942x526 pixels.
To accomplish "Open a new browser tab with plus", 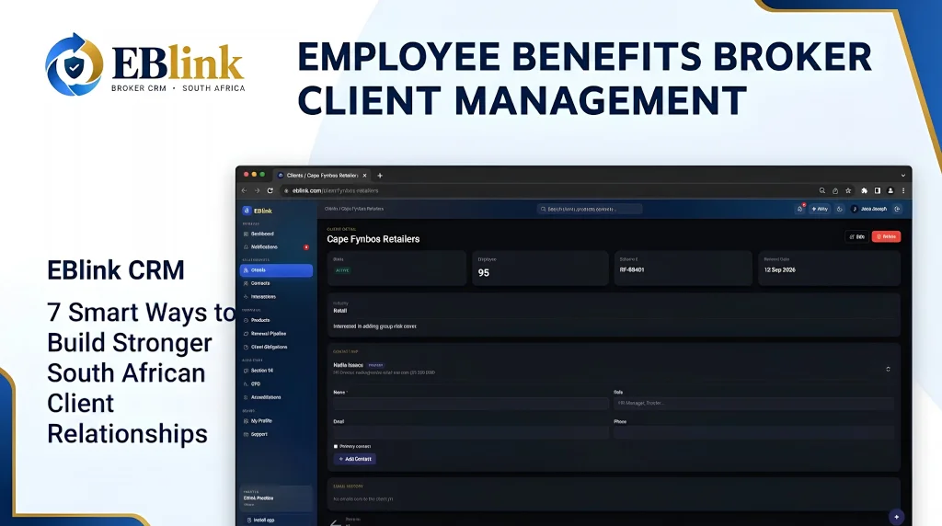I will pos(380,176).
